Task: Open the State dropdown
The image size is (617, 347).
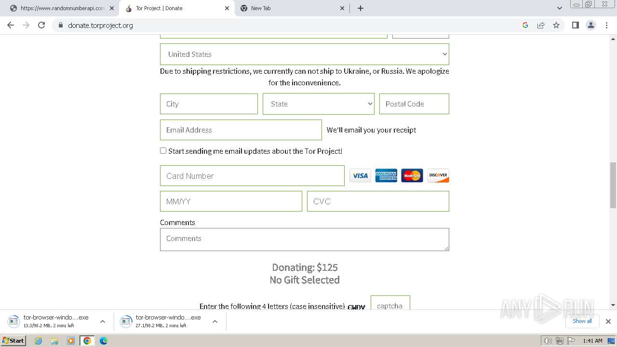Action: point(319,104)
